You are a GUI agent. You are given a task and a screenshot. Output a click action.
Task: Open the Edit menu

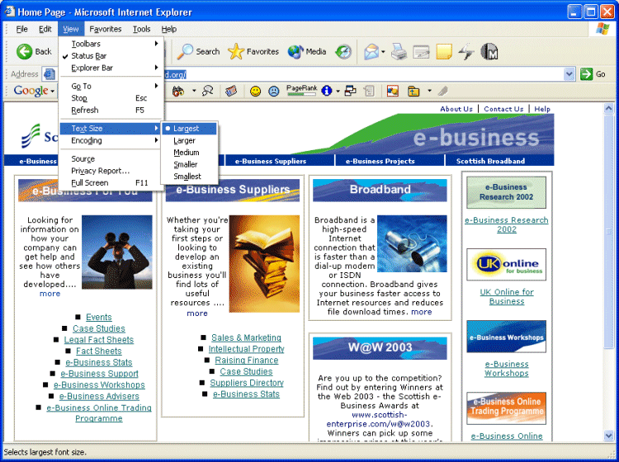point(45,29)
